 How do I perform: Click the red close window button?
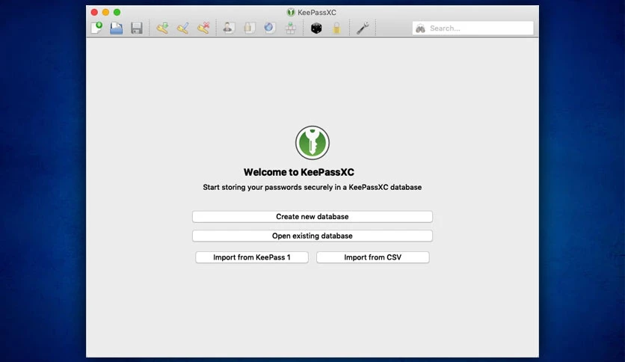click(x=94, y=13)
